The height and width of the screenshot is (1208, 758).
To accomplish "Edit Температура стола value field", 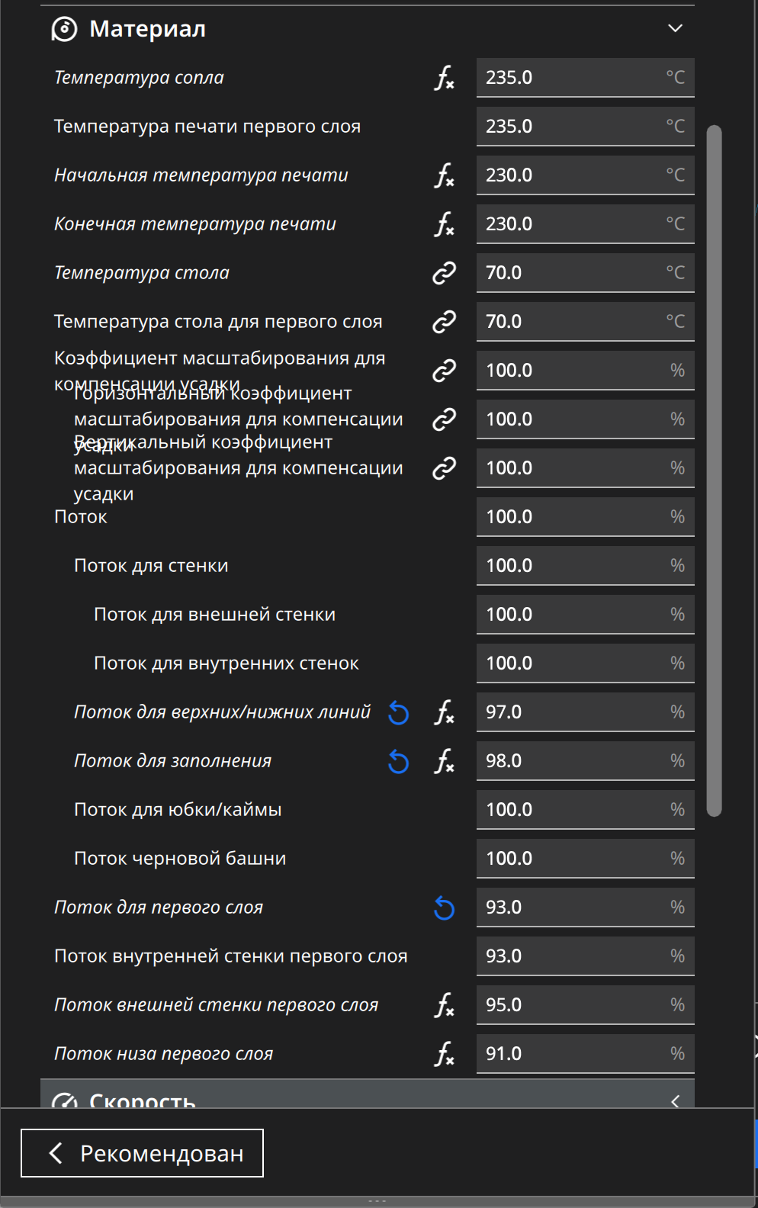I will [586, 273].
